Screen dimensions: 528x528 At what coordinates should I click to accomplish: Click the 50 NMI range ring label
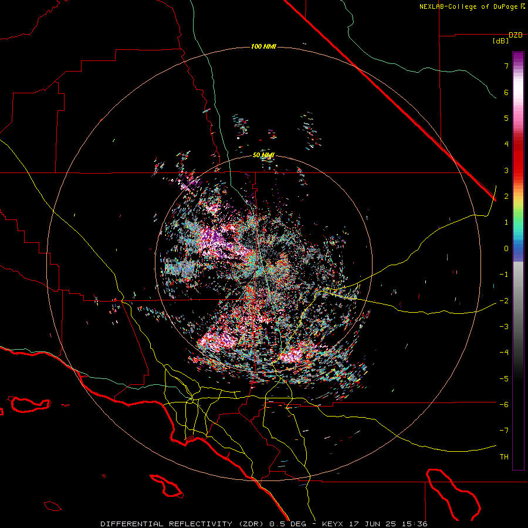point(263,155)
